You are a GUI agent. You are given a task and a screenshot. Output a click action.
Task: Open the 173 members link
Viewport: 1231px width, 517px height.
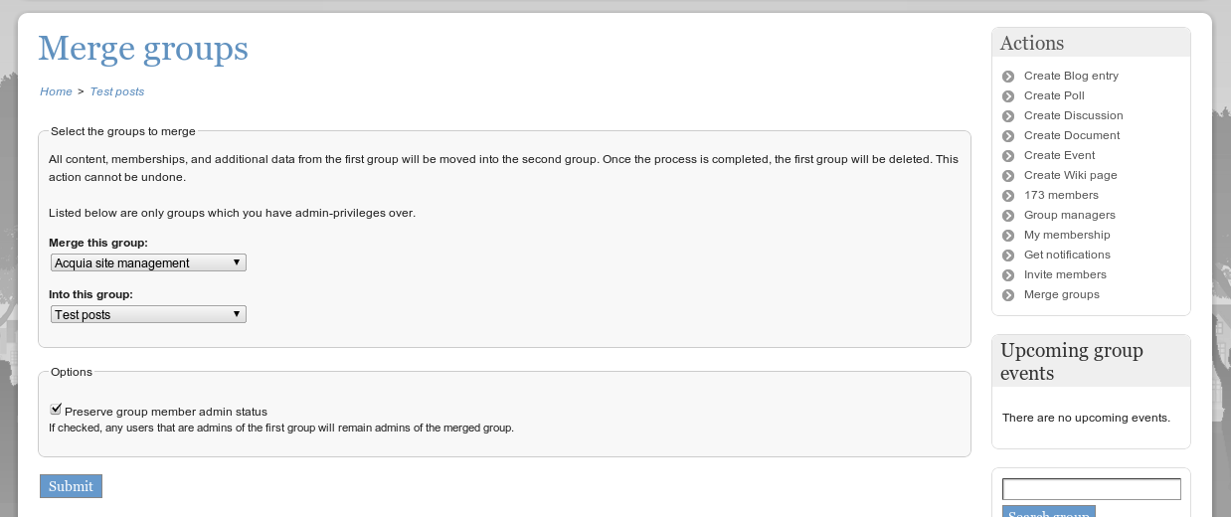[x=1061, y=195]
